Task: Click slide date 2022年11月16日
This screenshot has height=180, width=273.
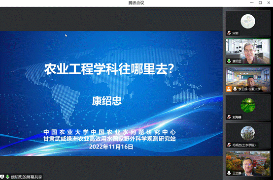Action: [x=111, y=147]
